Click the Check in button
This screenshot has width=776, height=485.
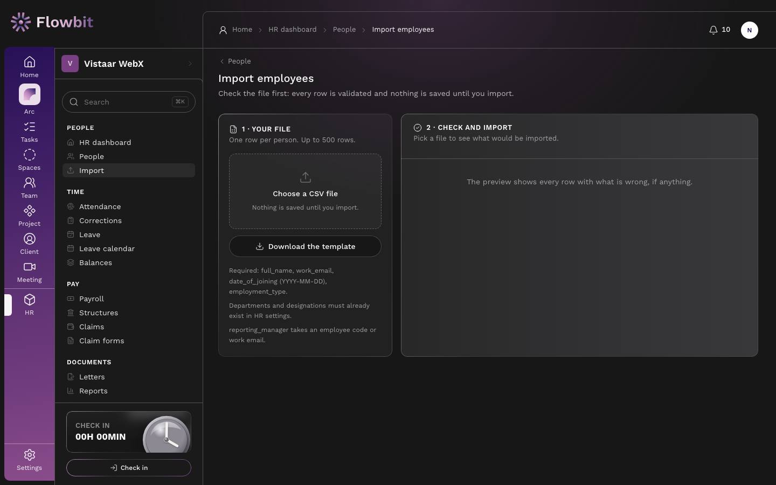click(129, 468)
